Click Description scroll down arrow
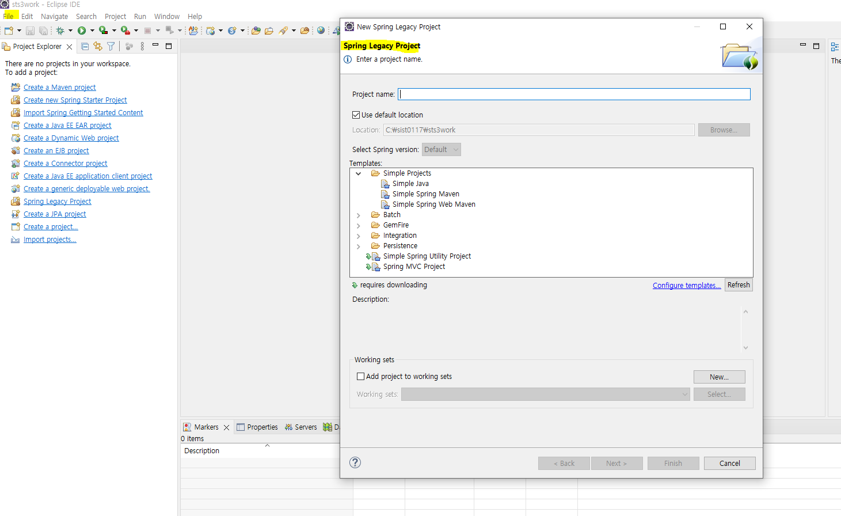 pyautogui.click(x=745, y=348)
